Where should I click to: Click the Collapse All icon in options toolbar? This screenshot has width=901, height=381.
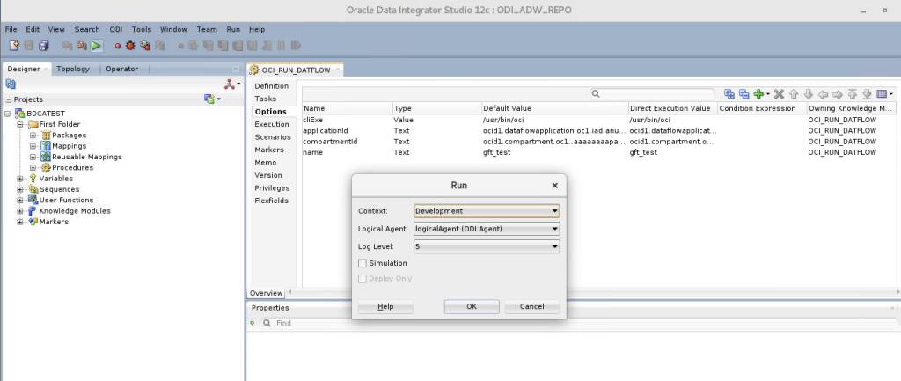pos(744,93)
